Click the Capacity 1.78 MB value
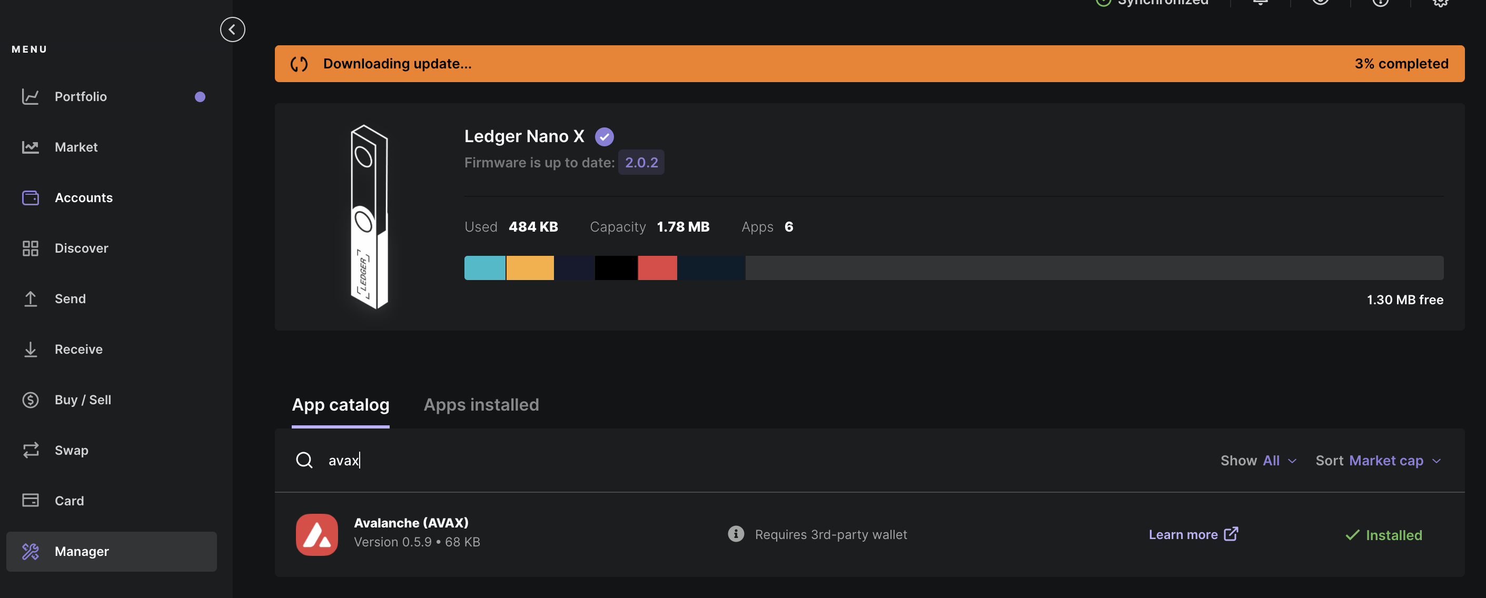 pyautogui.click(x=683, y=227)
